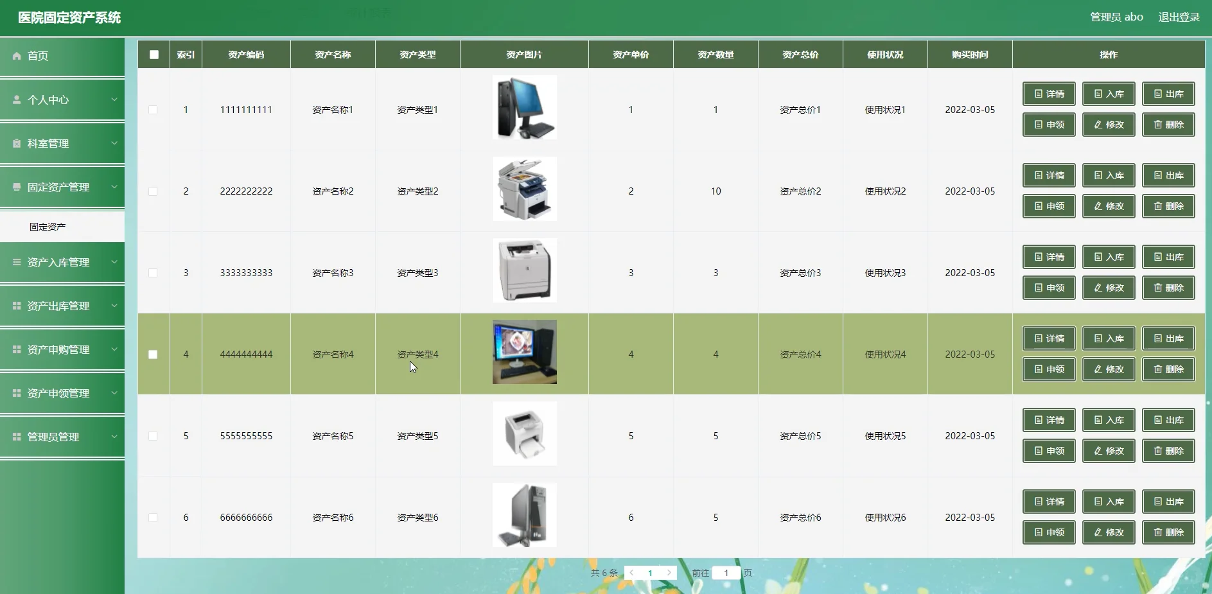Screen dimensions: 1212x594
Task: Expand the 管理员管理 menu chevron
Action: pyautogui.click(x=114, y=437)
